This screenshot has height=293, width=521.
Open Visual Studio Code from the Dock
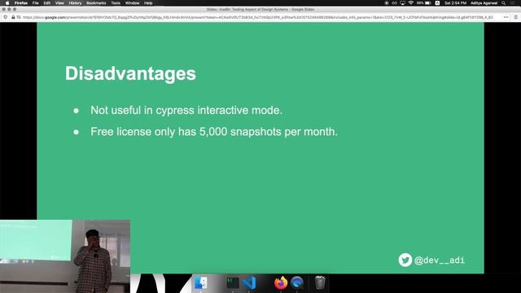tap(249, 282)
